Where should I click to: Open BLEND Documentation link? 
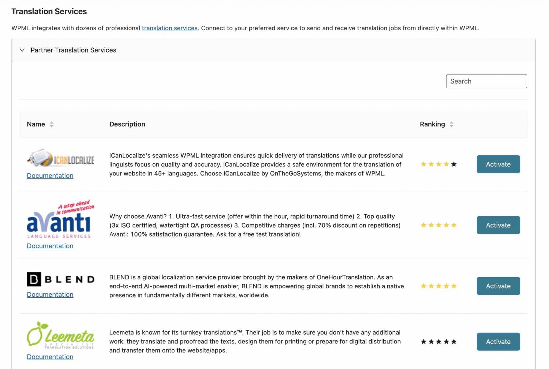(50, 295)
